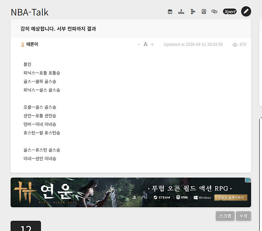Decrease font size with minus icon

coord(139,44)
